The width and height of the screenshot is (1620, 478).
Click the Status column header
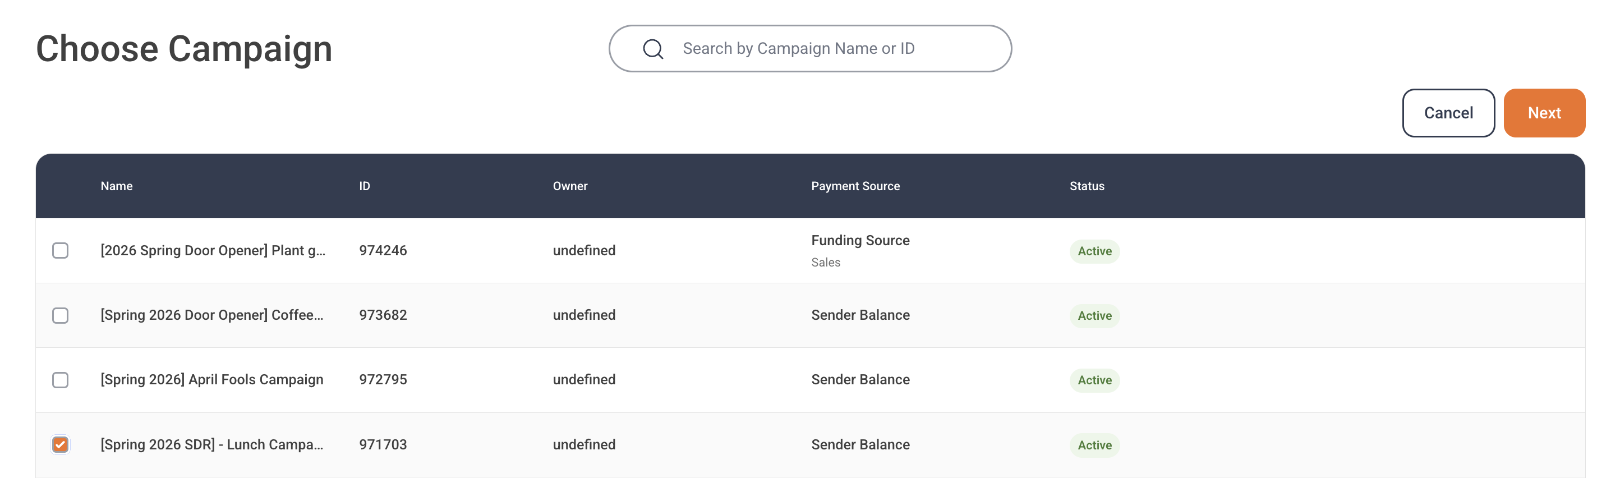[1087, 186]
